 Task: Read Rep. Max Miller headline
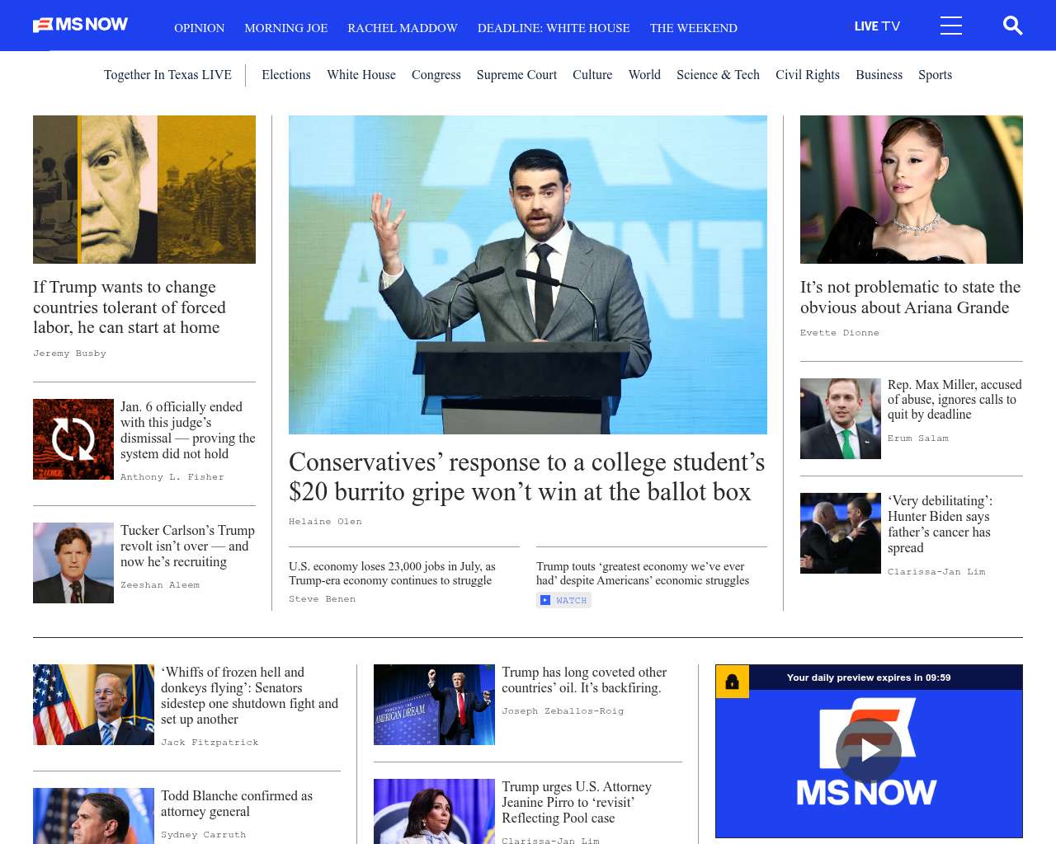(x=955, y=400)
